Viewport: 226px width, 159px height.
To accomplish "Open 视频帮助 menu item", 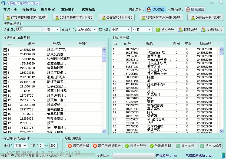I will [29, 10].
